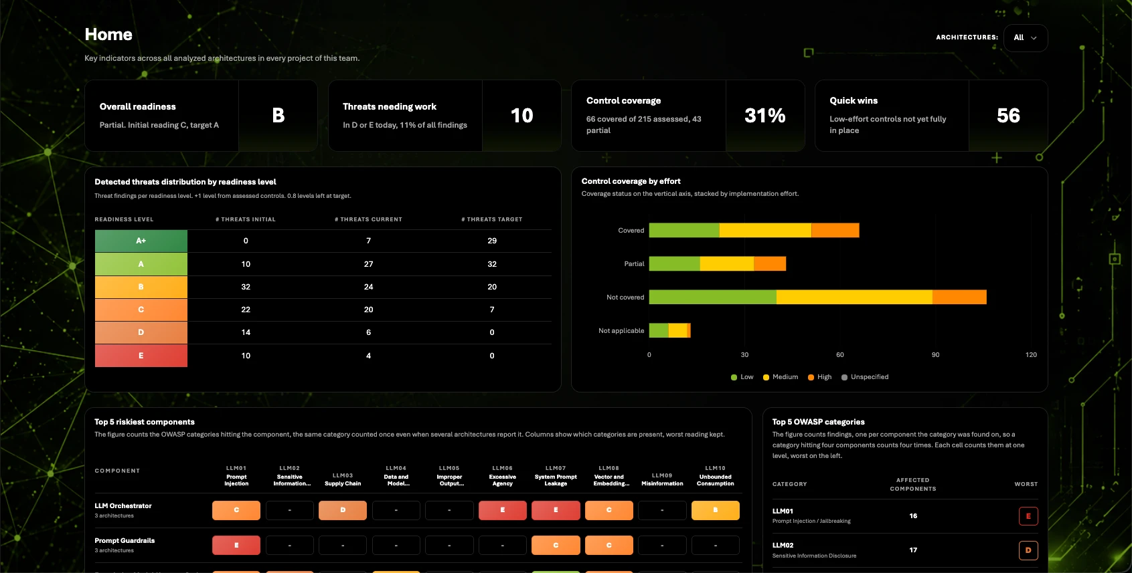The height and width of the screenshot is (573, 1132).
Task: Select the red E readiness level swatch
Action: (x=141, y=356)
